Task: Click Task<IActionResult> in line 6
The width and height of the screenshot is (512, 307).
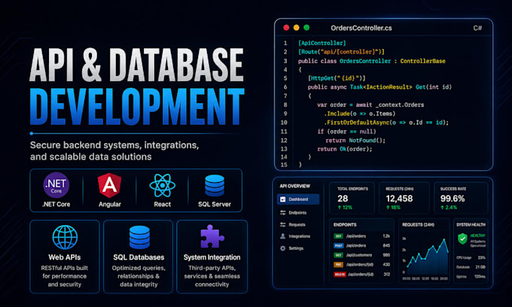Action: (381, 87)
